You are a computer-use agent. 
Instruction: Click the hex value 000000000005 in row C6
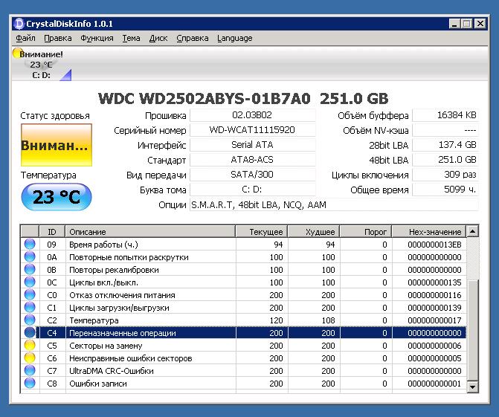pyautogui.click(x=434, y=358)
